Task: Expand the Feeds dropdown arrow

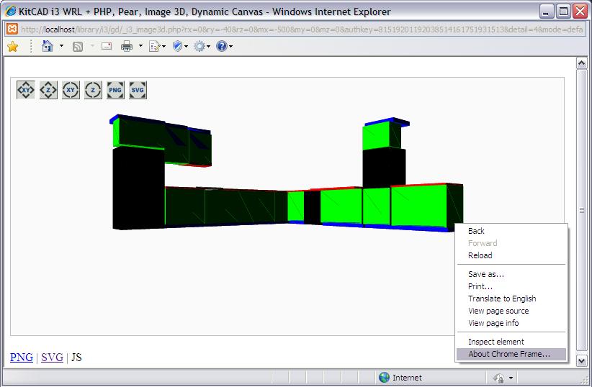Action: click(x=92, y=46)
